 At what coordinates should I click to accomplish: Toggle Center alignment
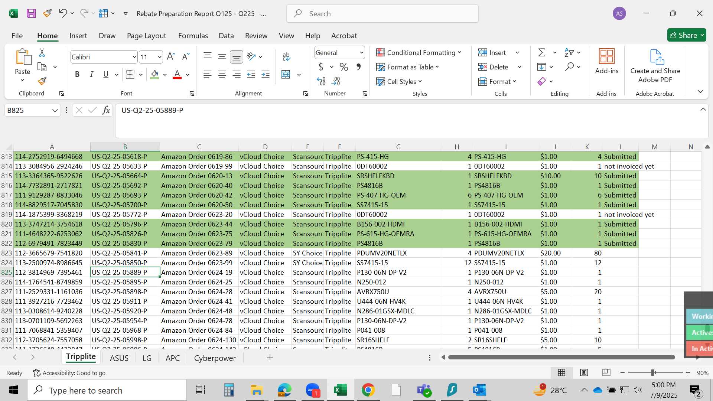[x=222, y=75]
